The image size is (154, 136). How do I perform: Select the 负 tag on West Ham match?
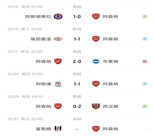pos(145,106)
